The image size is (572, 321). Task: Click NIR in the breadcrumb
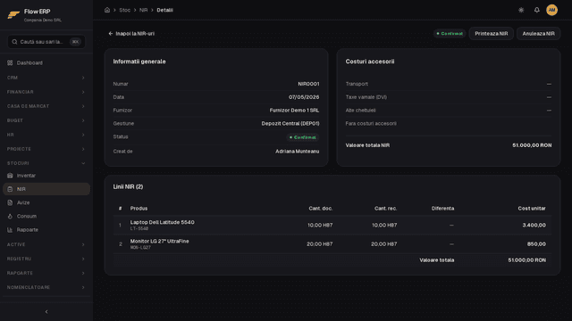pos(143,10)
